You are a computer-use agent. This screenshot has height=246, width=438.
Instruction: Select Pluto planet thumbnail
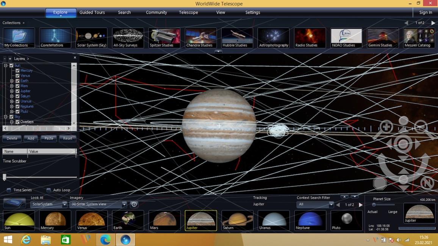tap(346, 221)
